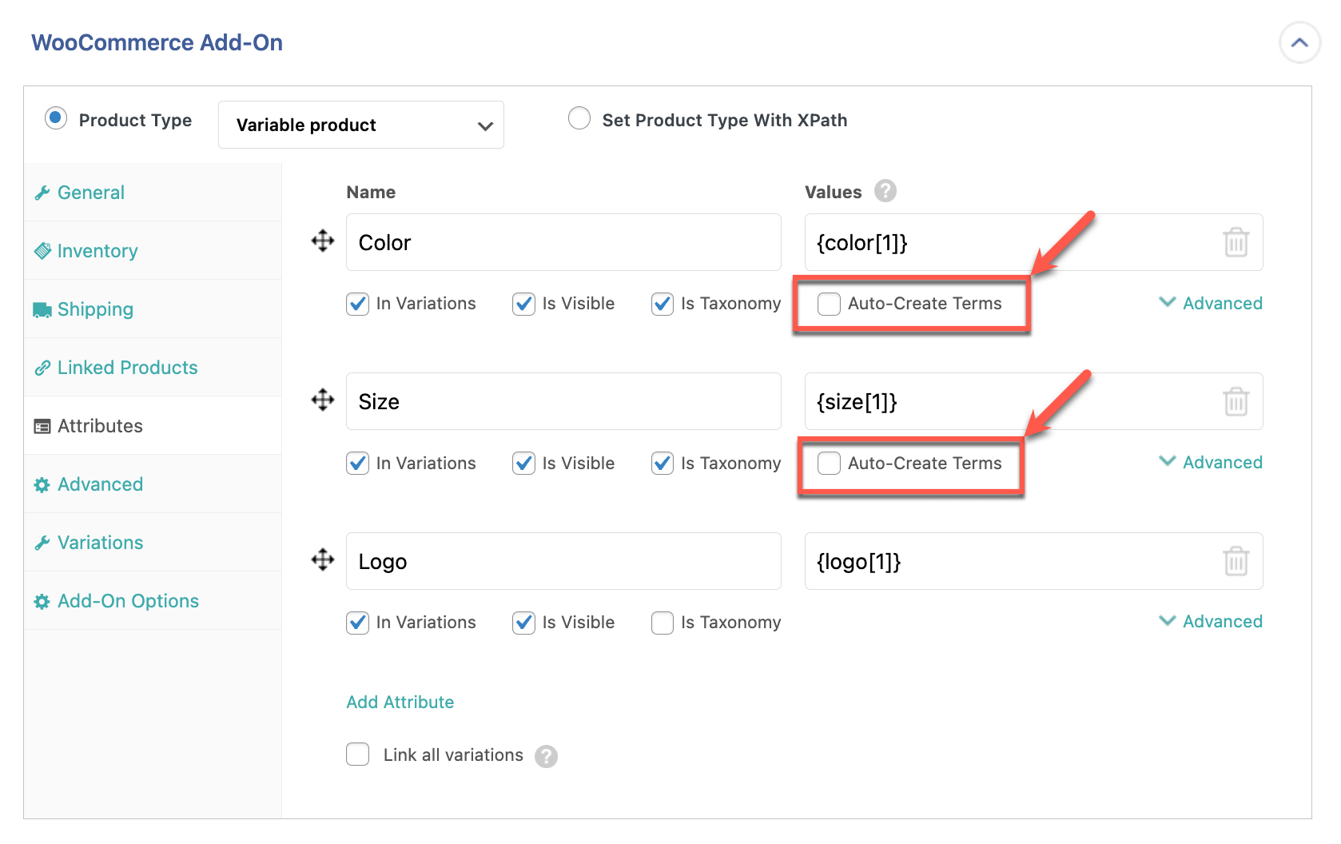Open the Add-On Options tab

point(153,601)
